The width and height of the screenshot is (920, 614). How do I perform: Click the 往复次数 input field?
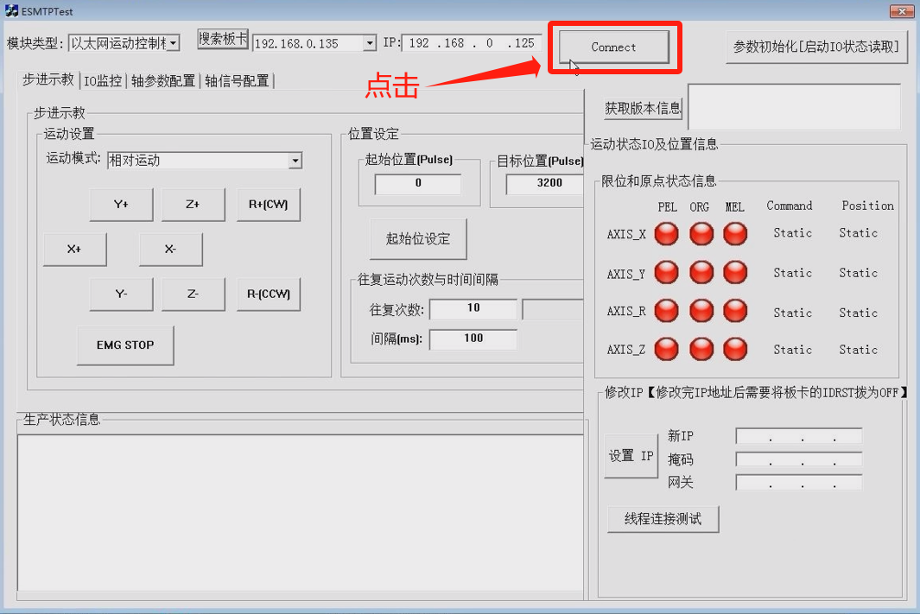473,309
